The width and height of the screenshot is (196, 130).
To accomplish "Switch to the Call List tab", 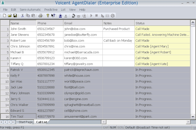I will click(42, 122).
